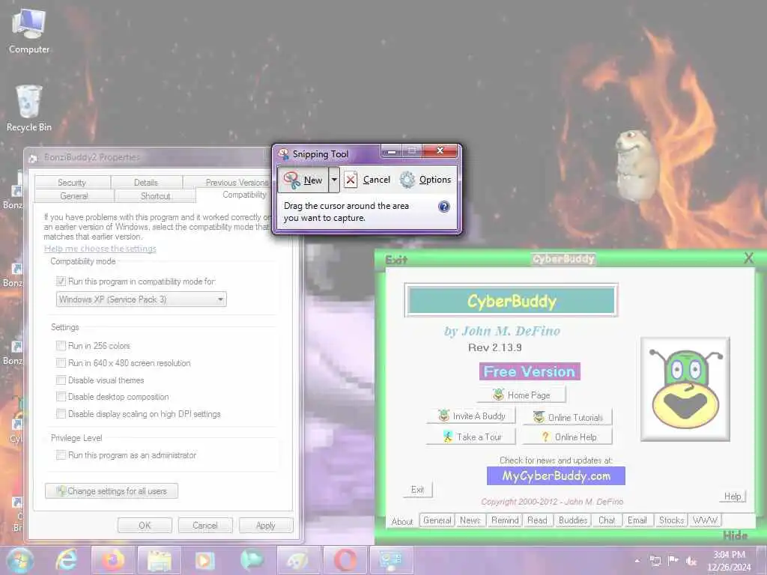Cancel the snip in Snipping Tool
767x575 pixels.
368,180
